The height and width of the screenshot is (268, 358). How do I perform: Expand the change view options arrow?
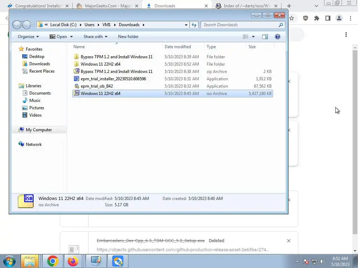[x=253, y=37]
